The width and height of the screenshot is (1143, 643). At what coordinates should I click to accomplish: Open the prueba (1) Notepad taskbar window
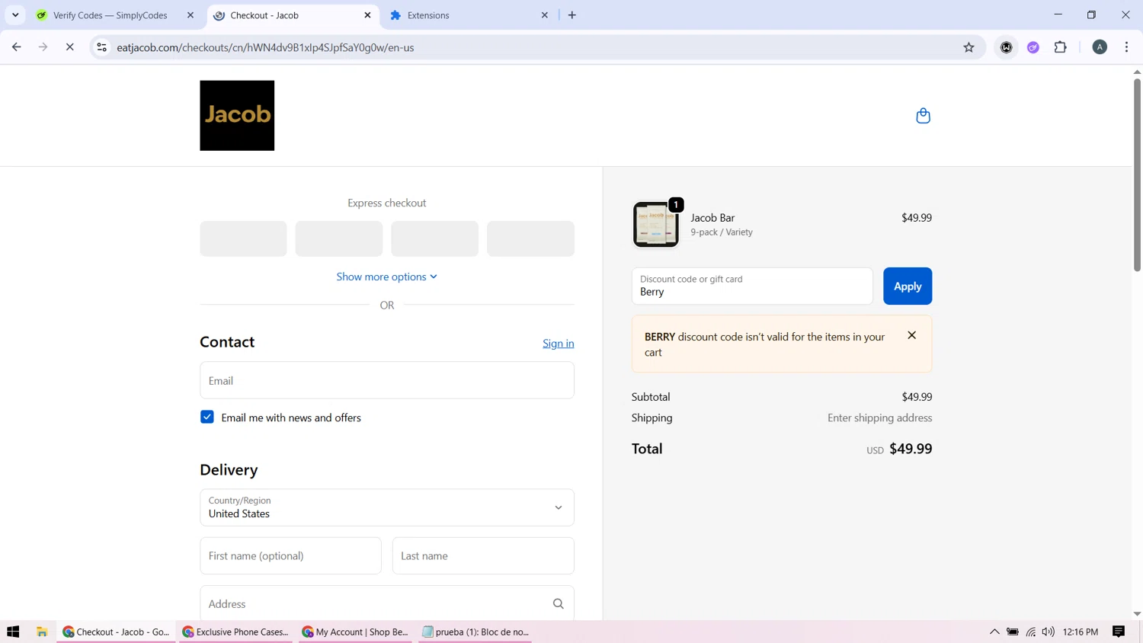coord(475,632)
